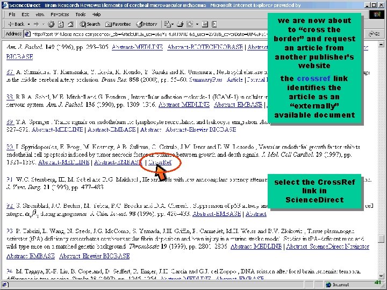Click the page icon in the Address bar
Image resolution: width=387 pixels, height=290 pixels.
click(x=27, y=34)
